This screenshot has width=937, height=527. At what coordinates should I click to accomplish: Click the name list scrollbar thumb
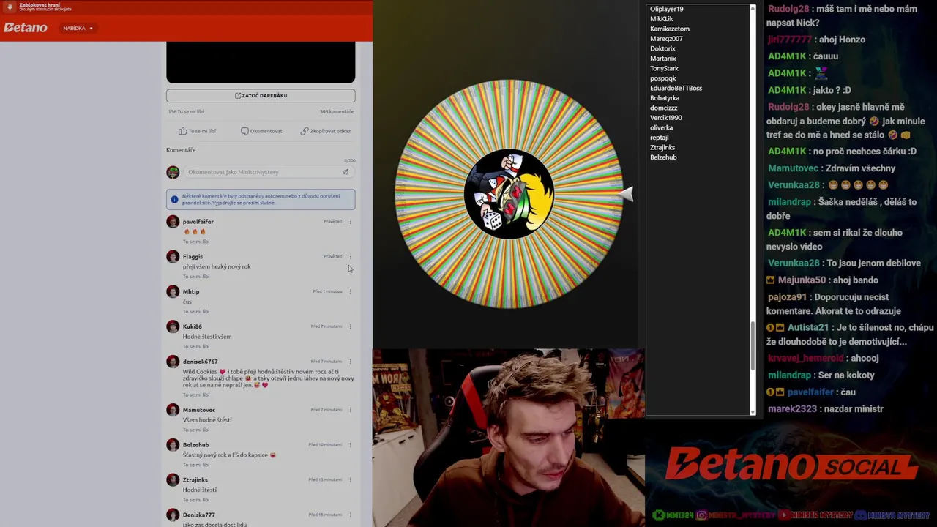(x=752, y=348)
